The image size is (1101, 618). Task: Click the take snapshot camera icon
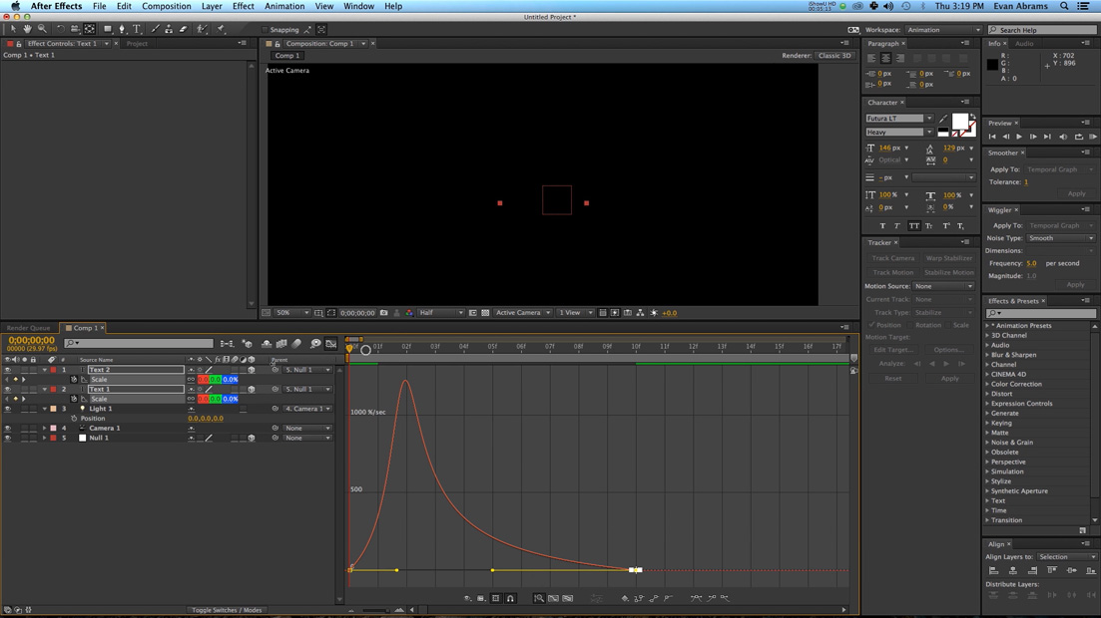[x=384, y=313]
